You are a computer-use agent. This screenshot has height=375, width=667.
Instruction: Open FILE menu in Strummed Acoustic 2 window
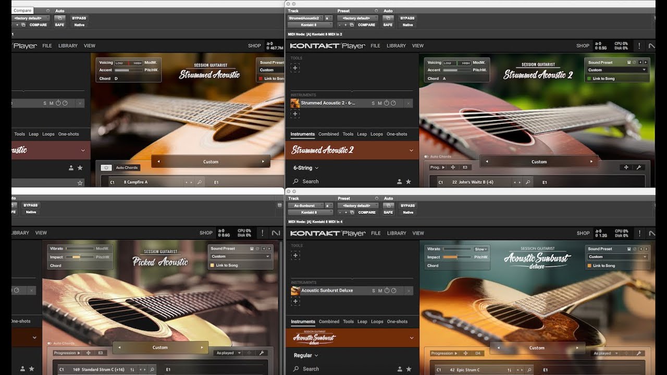[x=375, y=46]
